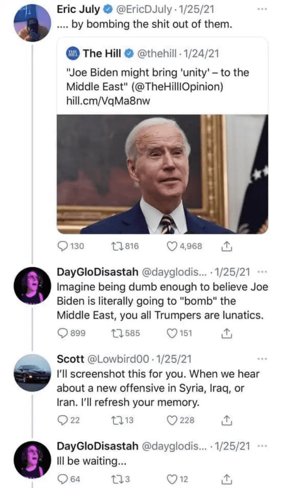282x488 pixels.
Task: Share DayGloDisastah's 'Imagine being dumb' tweet
Action: [227, 333]
